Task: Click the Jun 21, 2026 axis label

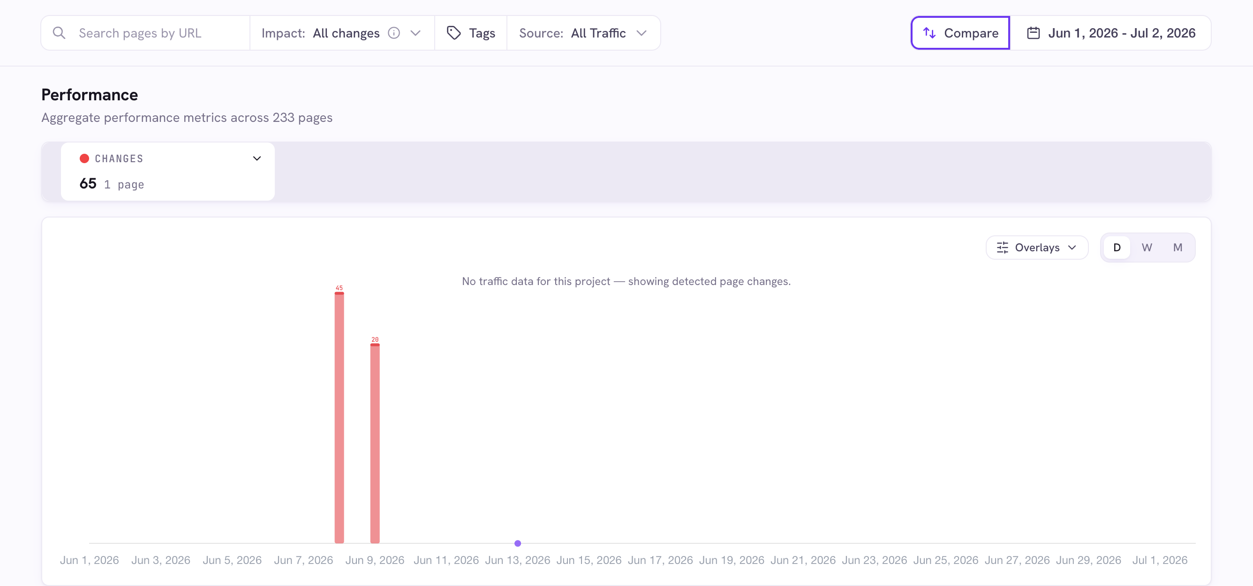Action: 803,560
